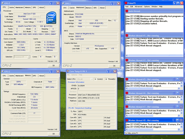This screenshot has width=185, height=139.
Task: Click the Worker thread #6 window icon
Action: tap(127, 93)
